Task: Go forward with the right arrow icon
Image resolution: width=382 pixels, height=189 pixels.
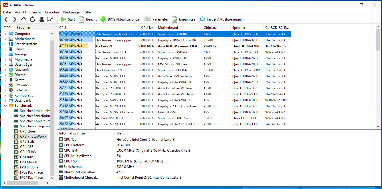Action: [15, 19]
